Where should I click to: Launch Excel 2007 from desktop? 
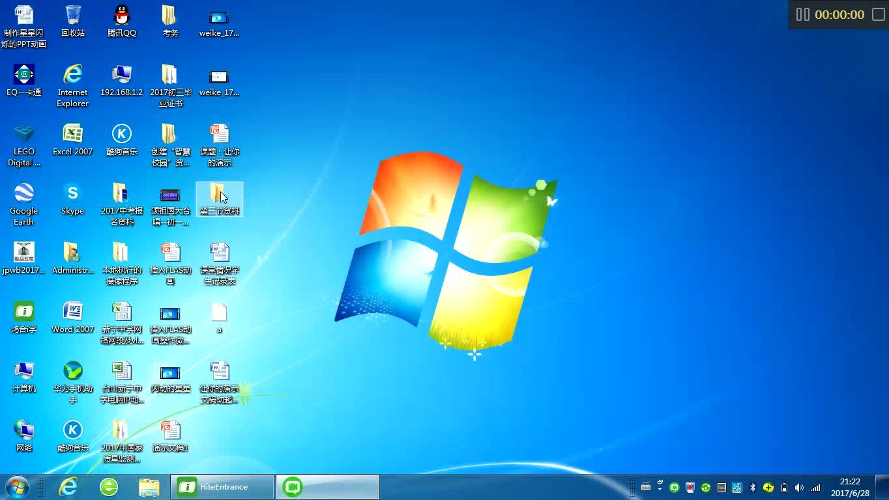[72, 140]
